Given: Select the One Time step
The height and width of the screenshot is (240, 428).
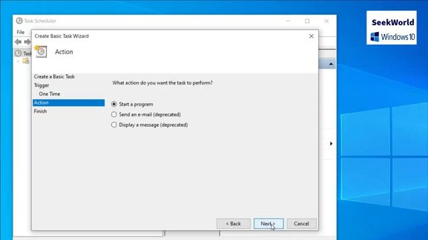Looking at the screenshot, I should click(x=49, y=94).
